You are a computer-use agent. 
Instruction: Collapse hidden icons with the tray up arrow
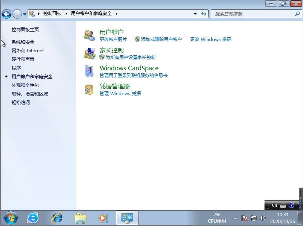point(234,218)
